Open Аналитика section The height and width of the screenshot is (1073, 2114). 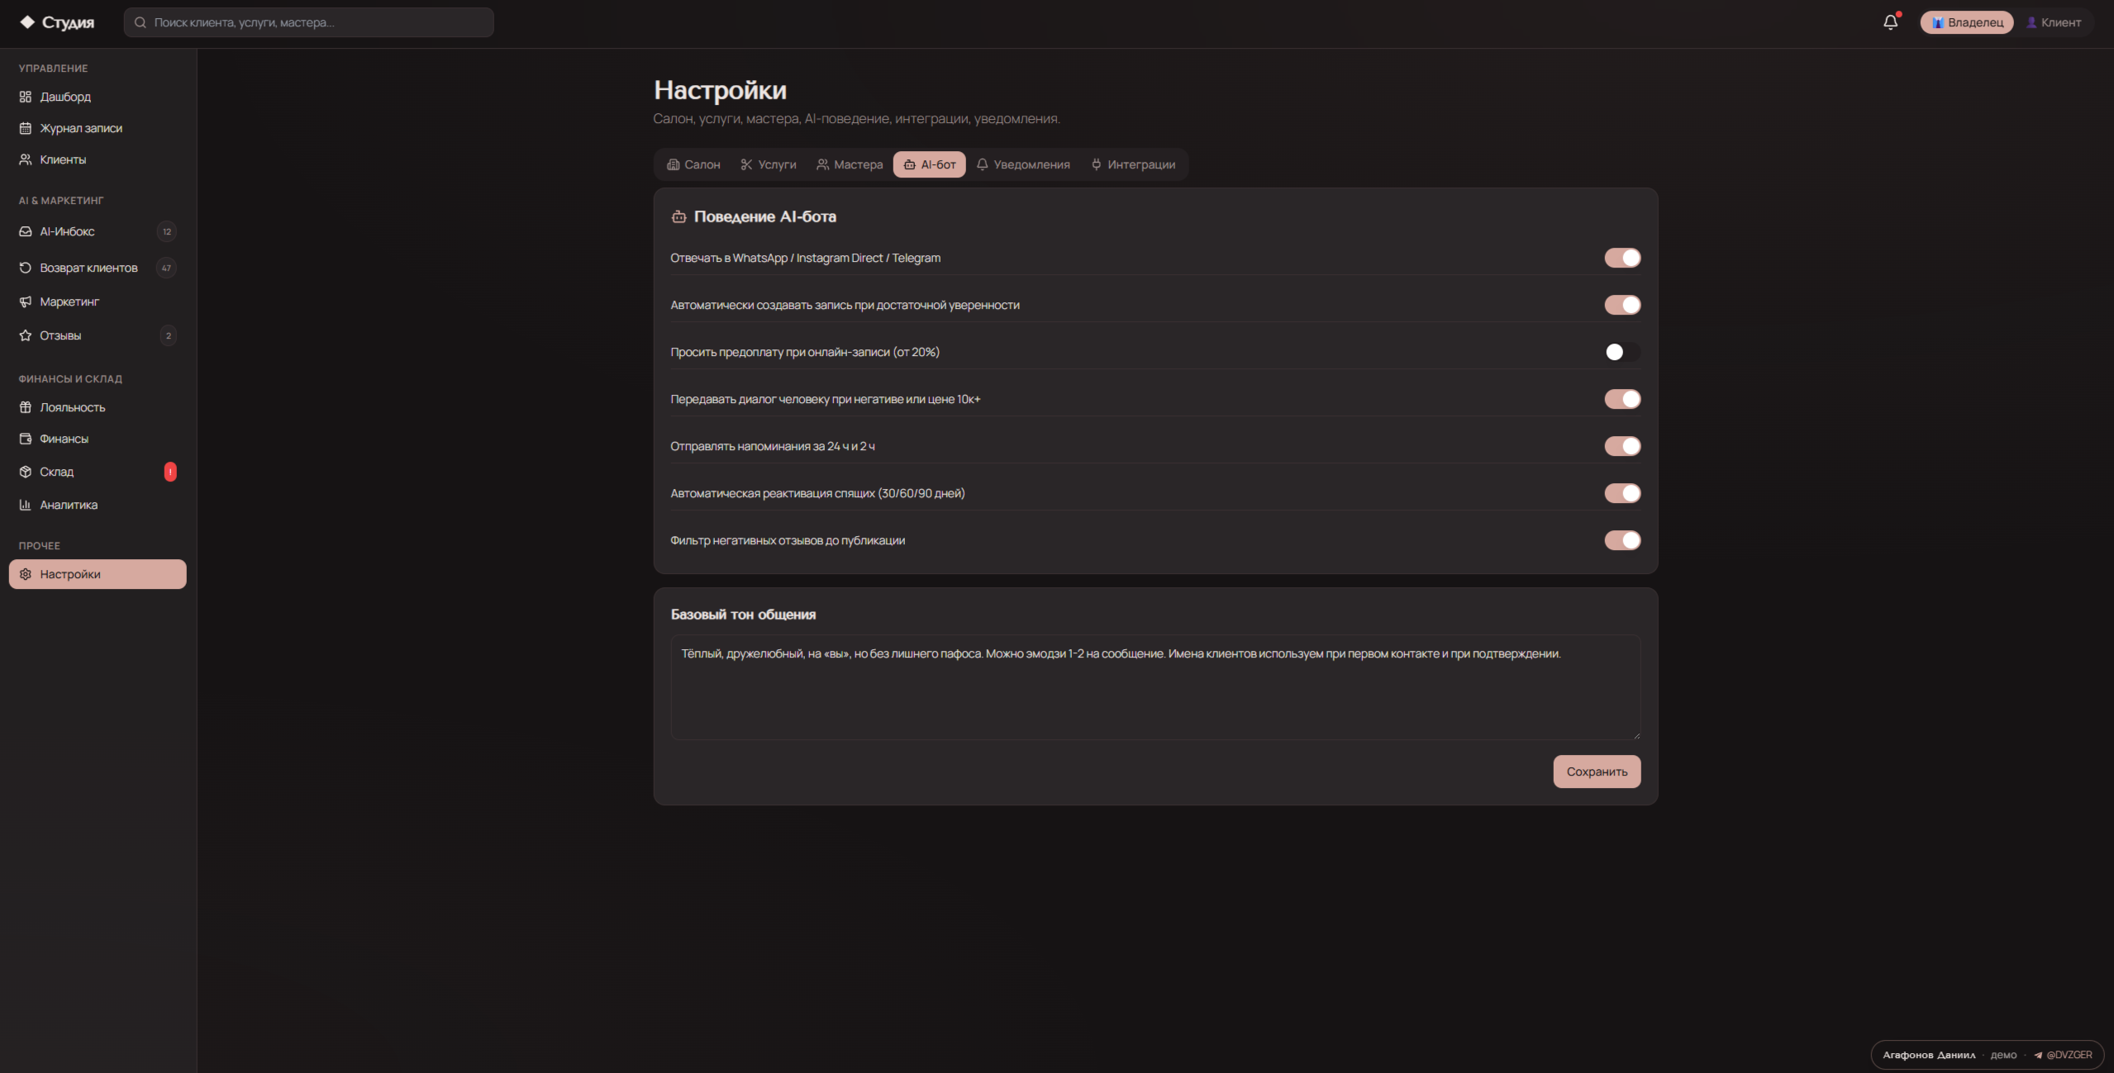pyautogui.click(x=98, y=505)
